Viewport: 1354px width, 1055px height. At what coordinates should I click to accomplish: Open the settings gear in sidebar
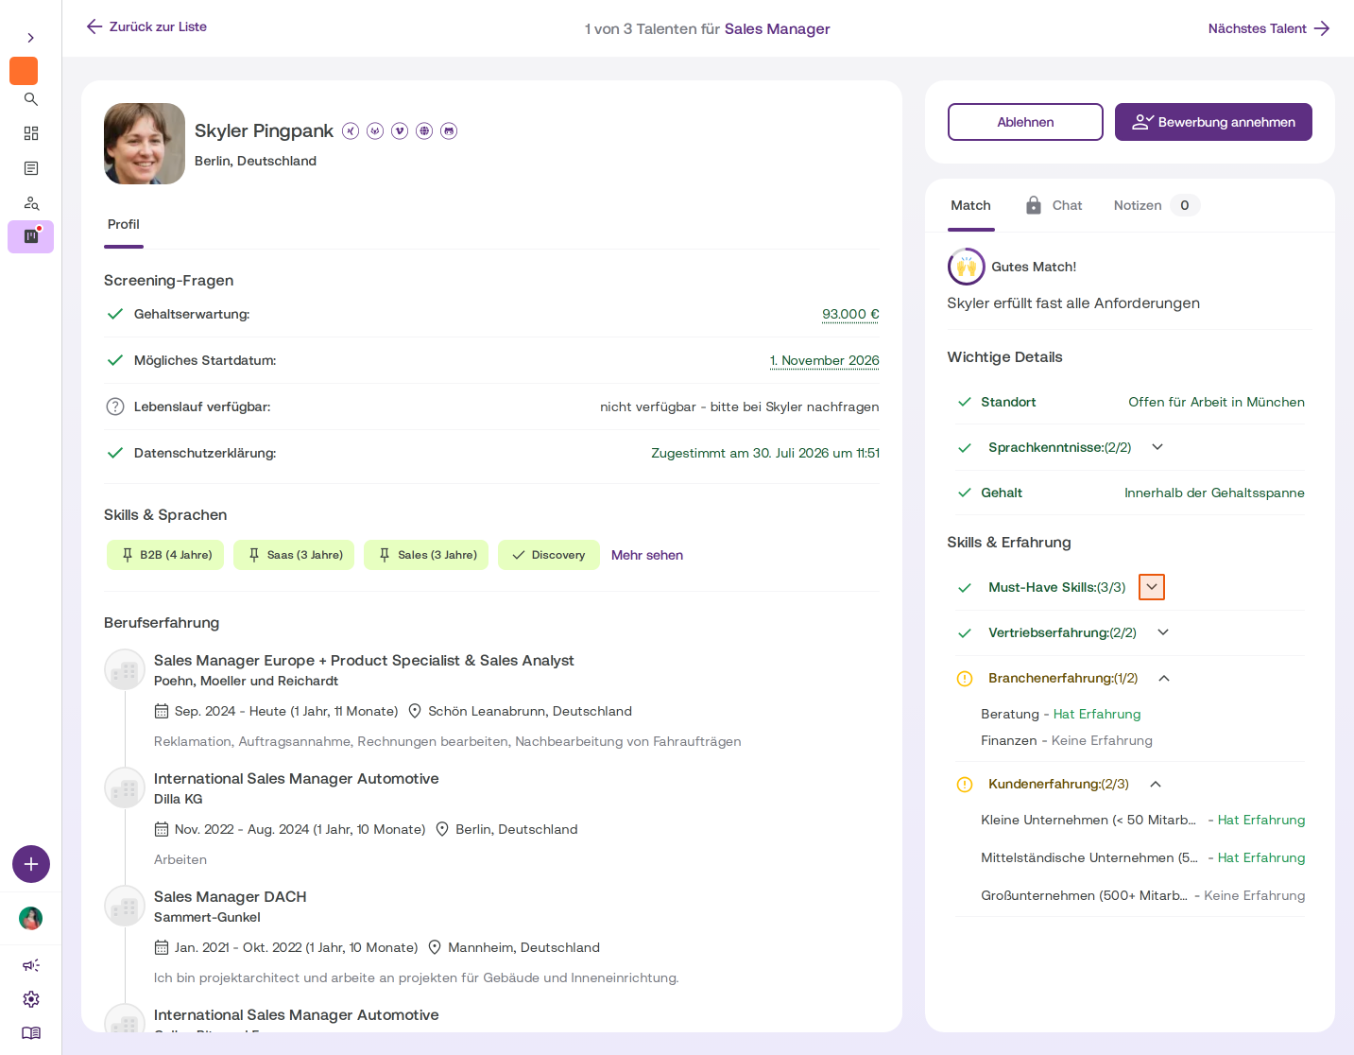(31, 999)
